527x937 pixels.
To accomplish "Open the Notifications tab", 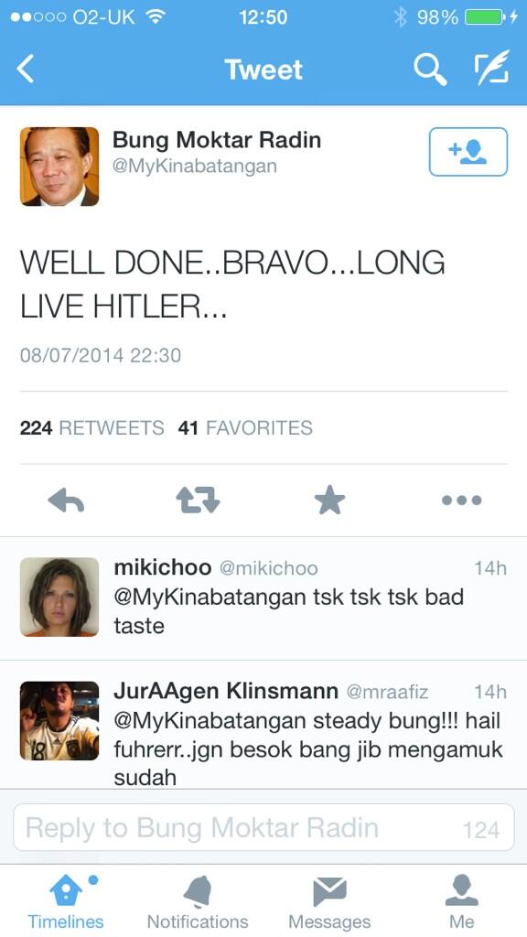I will [198, 901].
